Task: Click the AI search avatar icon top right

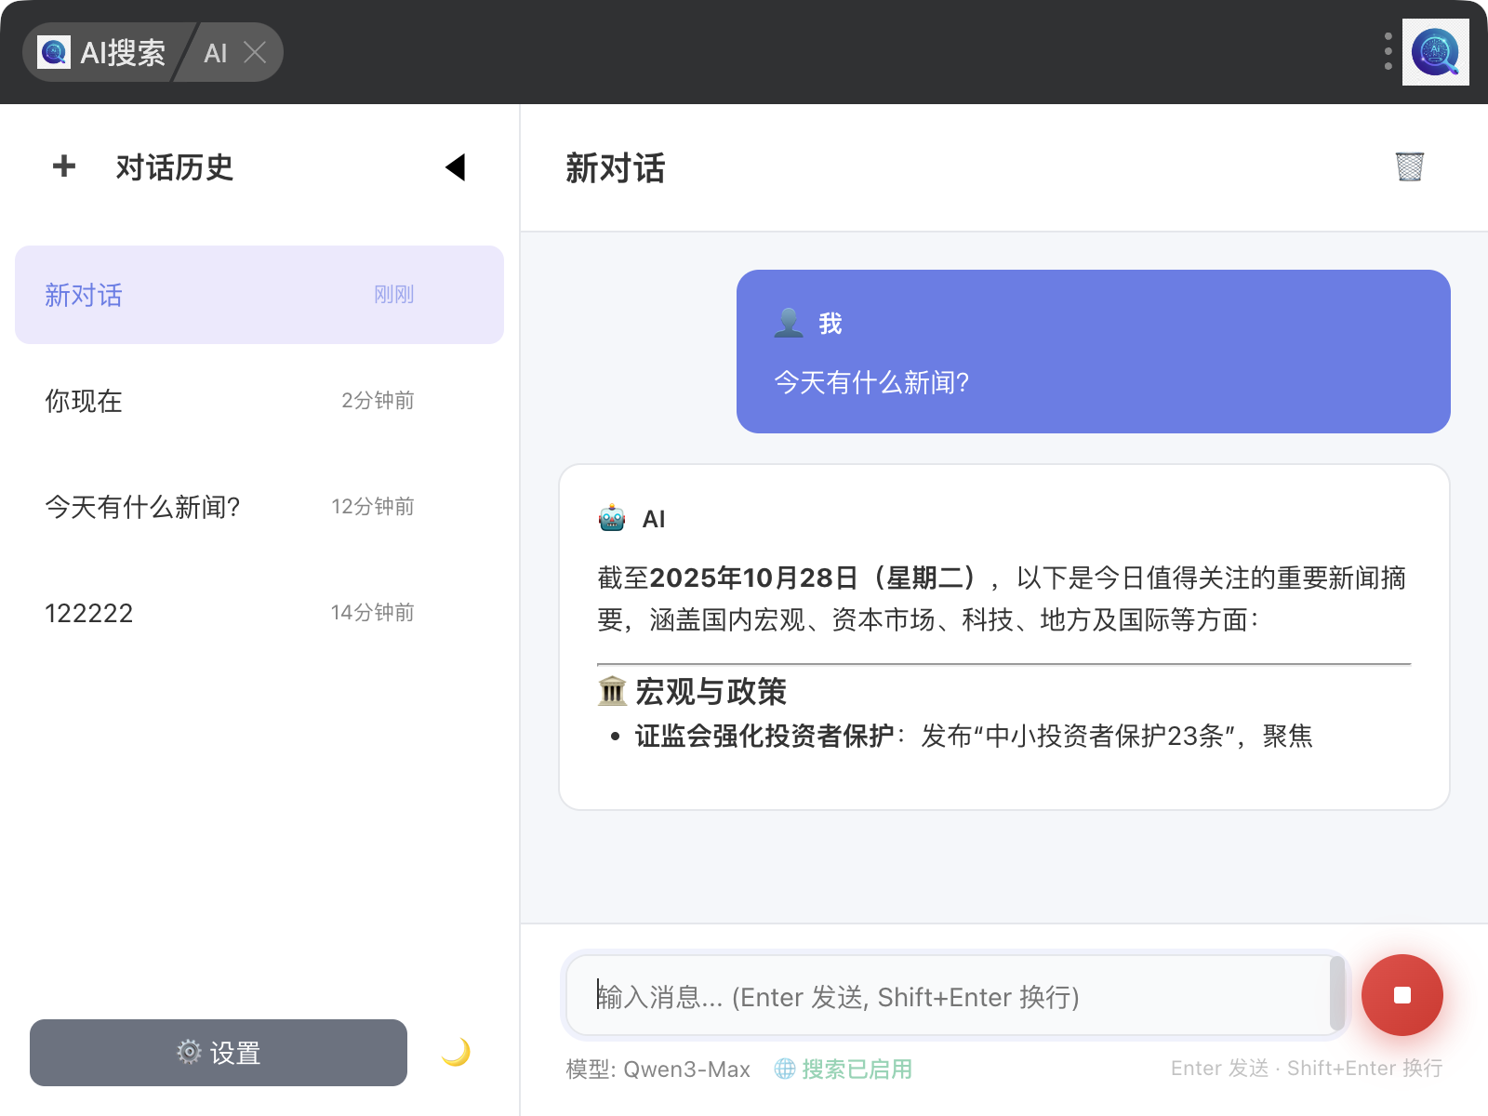Action: [x=1435, y=52]
